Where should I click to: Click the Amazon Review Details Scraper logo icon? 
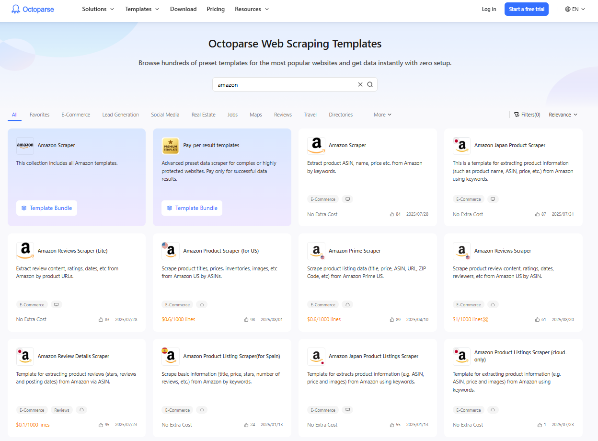(x=25, y=356)
